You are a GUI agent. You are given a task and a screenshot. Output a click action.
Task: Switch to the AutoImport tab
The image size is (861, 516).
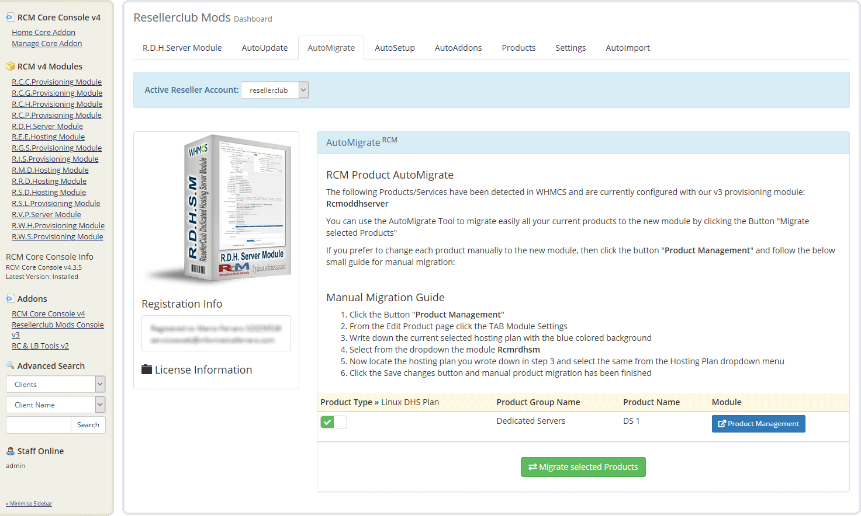pyautogui.click(x=628, y=48)
